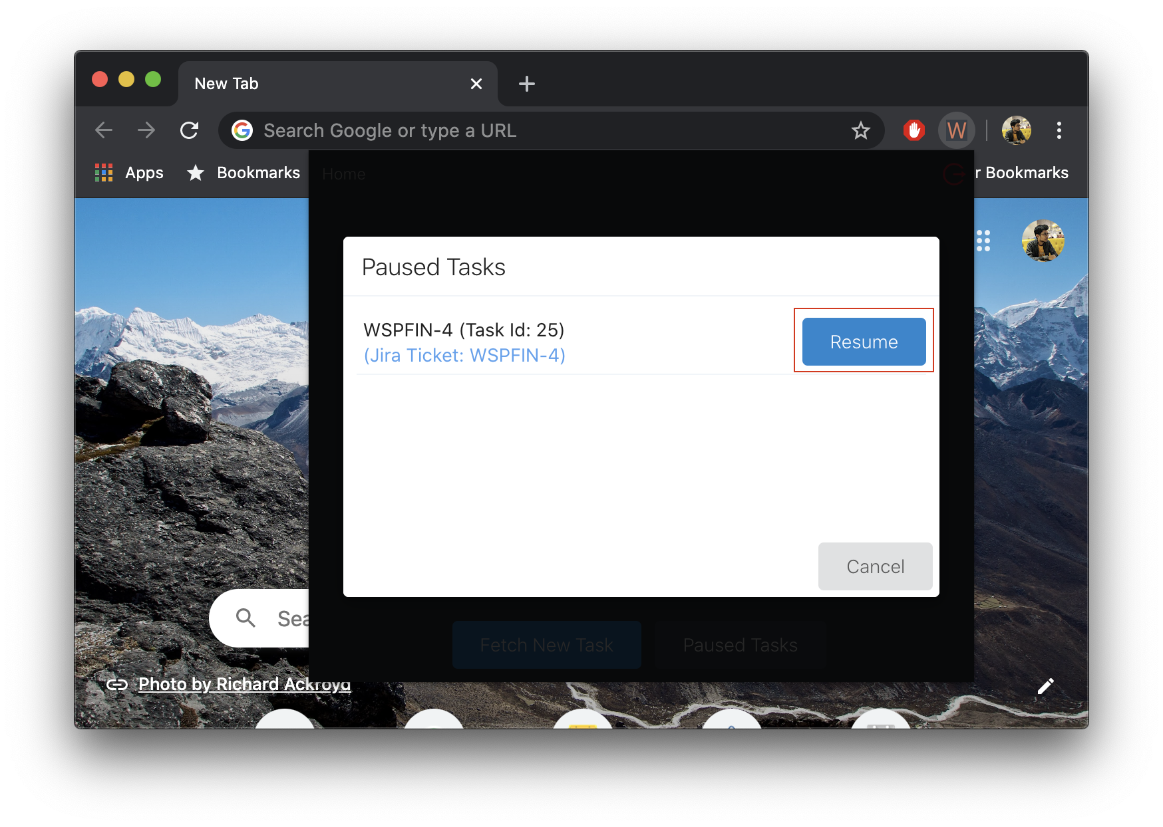Open a new tab with the plus
This screenshot has width=1163, height=827.
coord(526,84)
